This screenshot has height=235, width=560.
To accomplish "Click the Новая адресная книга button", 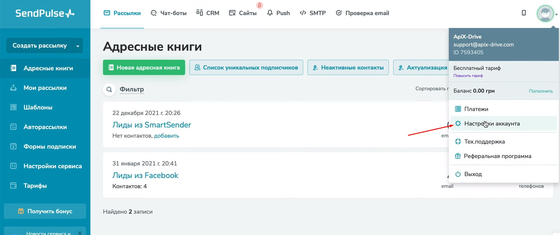I will tap(144, 68).
